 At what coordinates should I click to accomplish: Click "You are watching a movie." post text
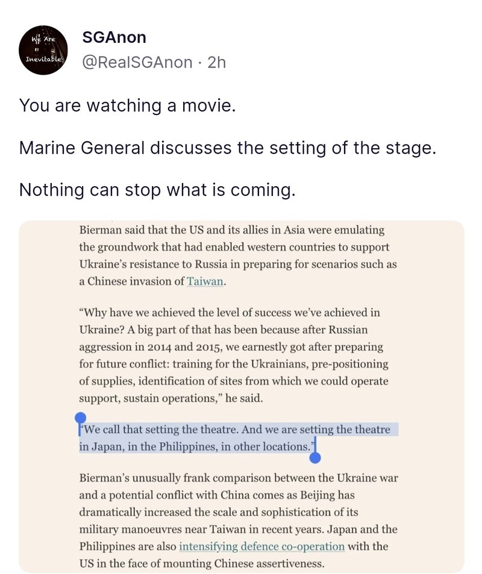point(127,105)
